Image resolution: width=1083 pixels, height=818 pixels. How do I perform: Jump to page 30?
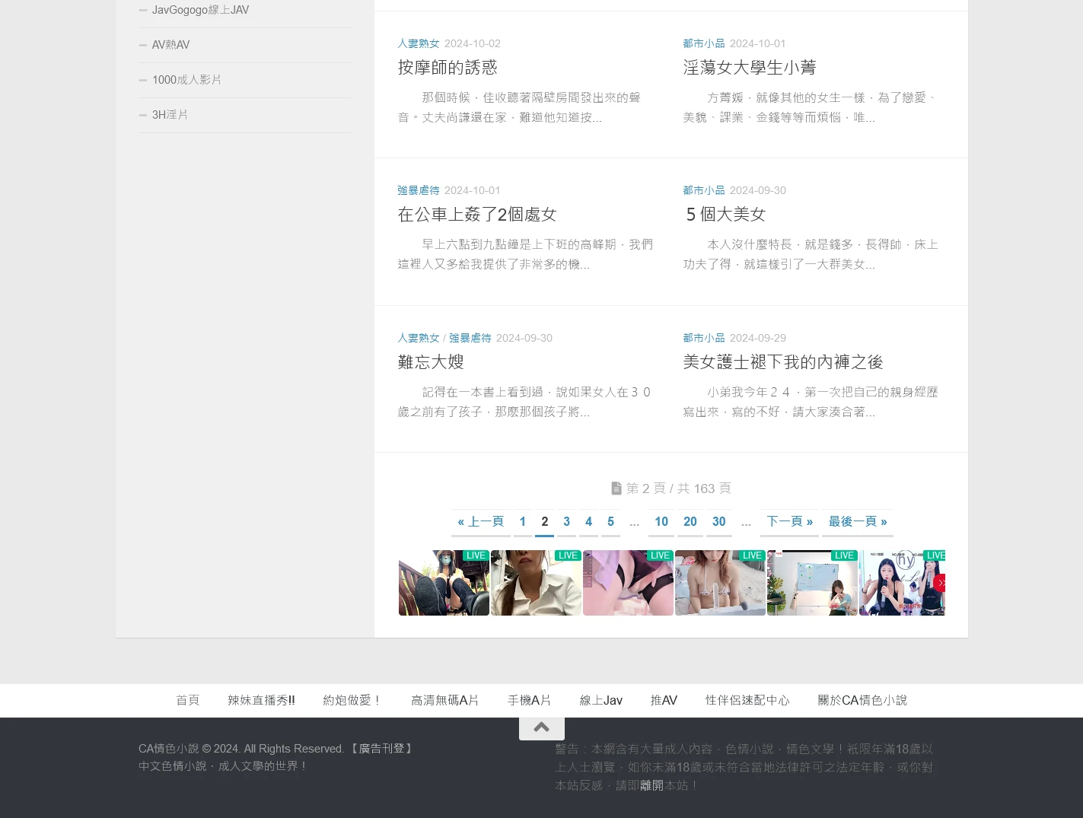718,522
